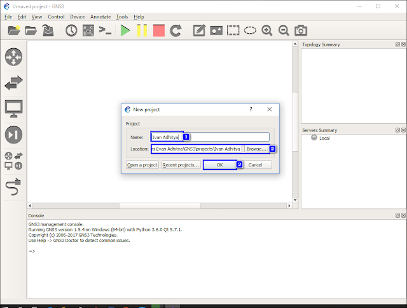Toggle show/hide interface labels icon
This screenshot has height=308, width=407.
point(88,30)
